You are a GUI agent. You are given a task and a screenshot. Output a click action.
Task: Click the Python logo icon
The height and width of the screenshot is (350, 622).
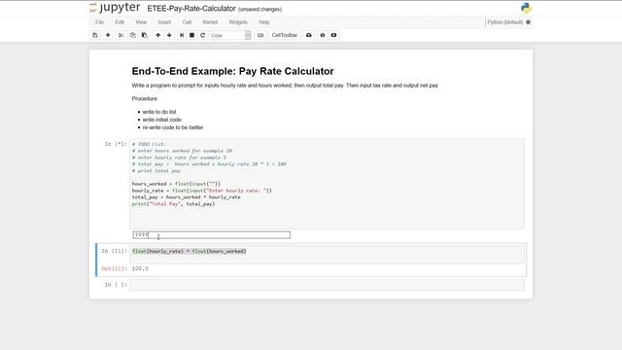point(526,8)
